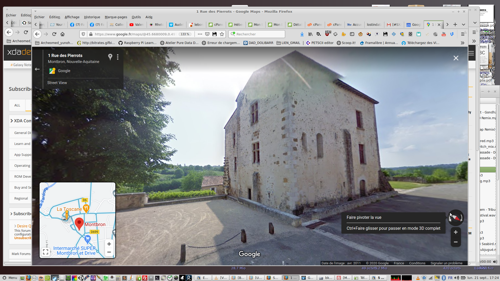Open the three-dot options in Street View panel
The image size is (500, 281).
pyautogui.click(x=118, y=57)
